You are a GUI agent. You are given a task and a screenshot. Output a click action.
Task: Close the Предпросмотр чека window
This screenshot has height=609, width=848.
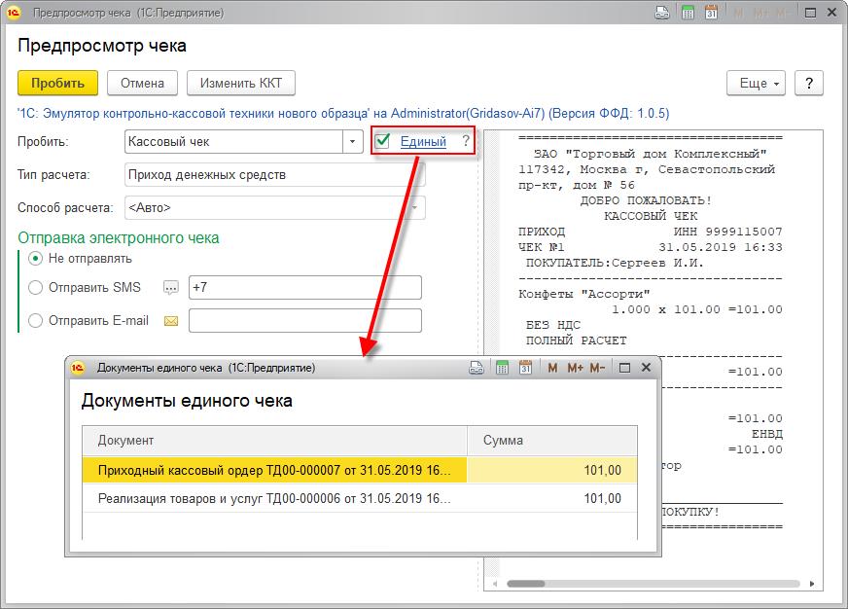[831, 13]
